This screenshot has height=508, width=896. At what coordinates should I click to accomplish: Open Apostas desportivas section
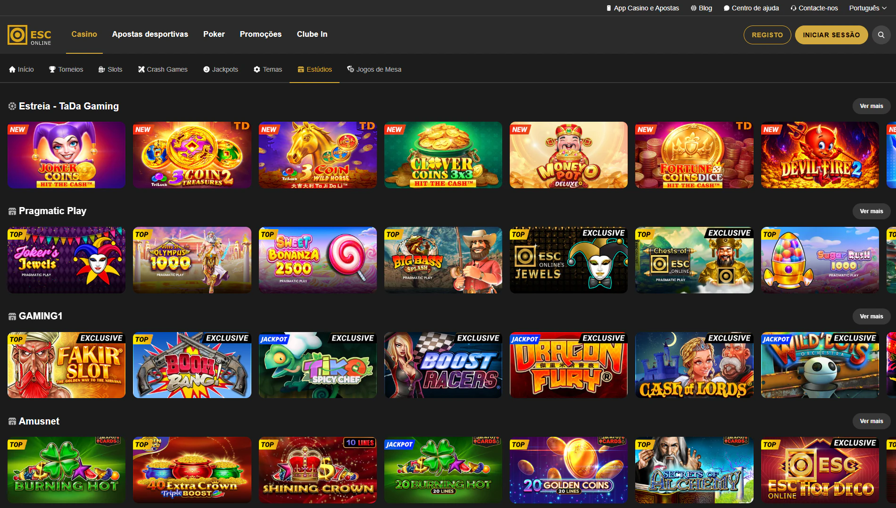click(x=150, y=34)
